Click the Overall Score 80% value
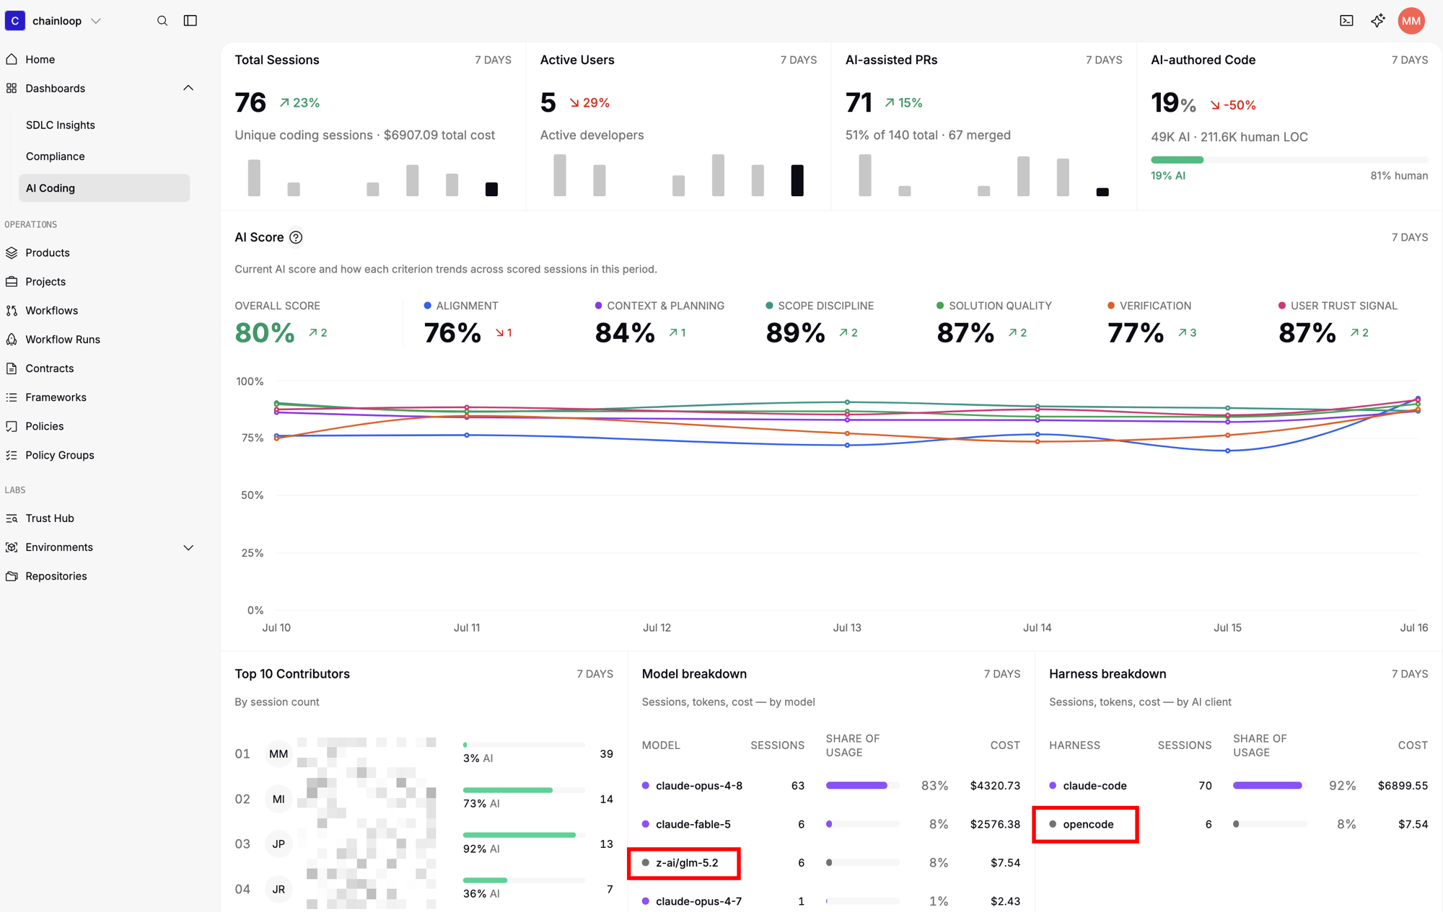Screen dimensions: 1443x912 pos(265,332)
